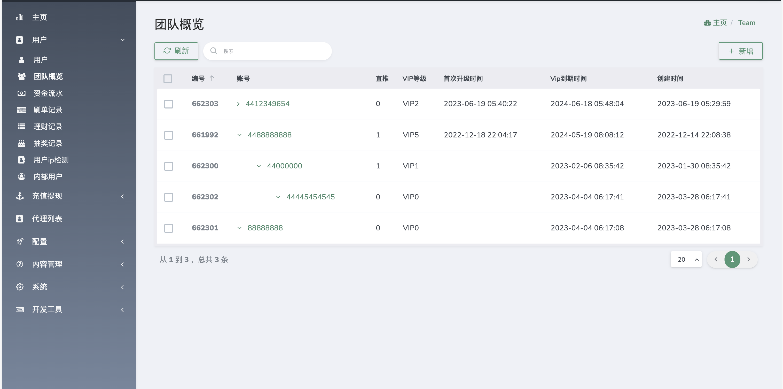Screen dimensions: 783x389
Task: Check the row 662302 checkbox
Action: [x=168, y=197]
